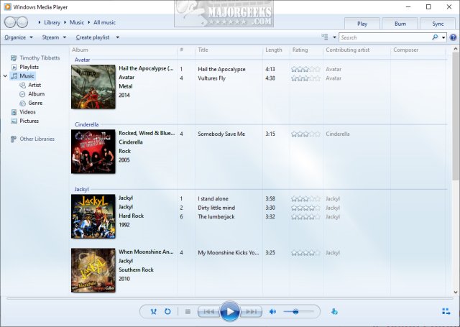Click scrollbar down arrow in track list

coord(456,292)
